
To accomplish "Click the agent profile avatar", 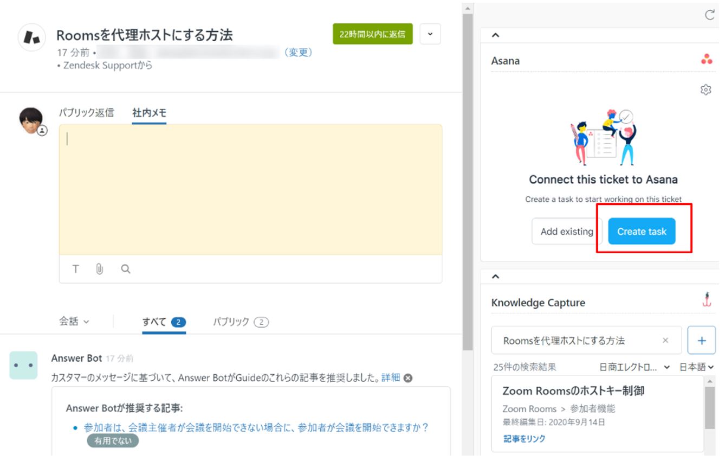I will [x=31, y=120].
